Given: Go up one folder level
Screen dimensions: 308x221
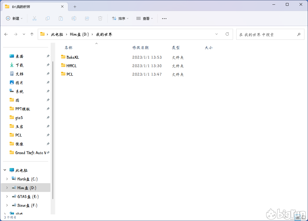Looking at the screenshot, I should (32, 34).
